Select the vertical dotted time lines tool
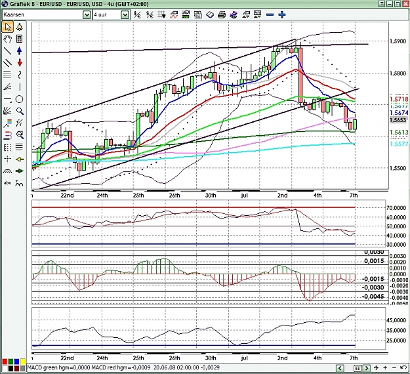 tap(8, 147)
